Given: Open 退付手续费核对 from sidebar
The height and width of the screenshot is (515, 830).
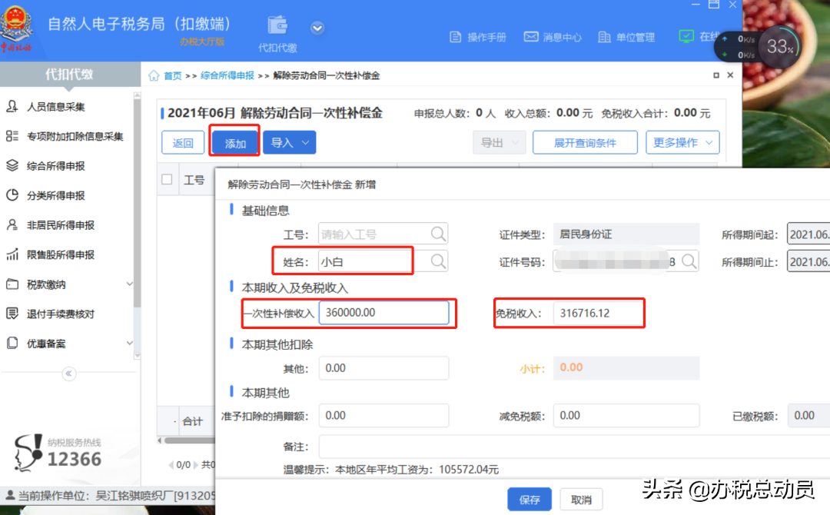Looking at the screenshot, I should [60, 314].
